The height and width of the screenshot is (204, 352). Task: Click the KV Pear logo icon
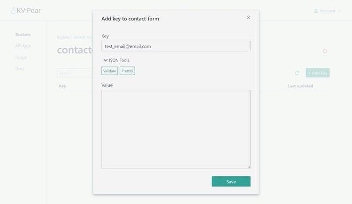click(x=13, y=10)
